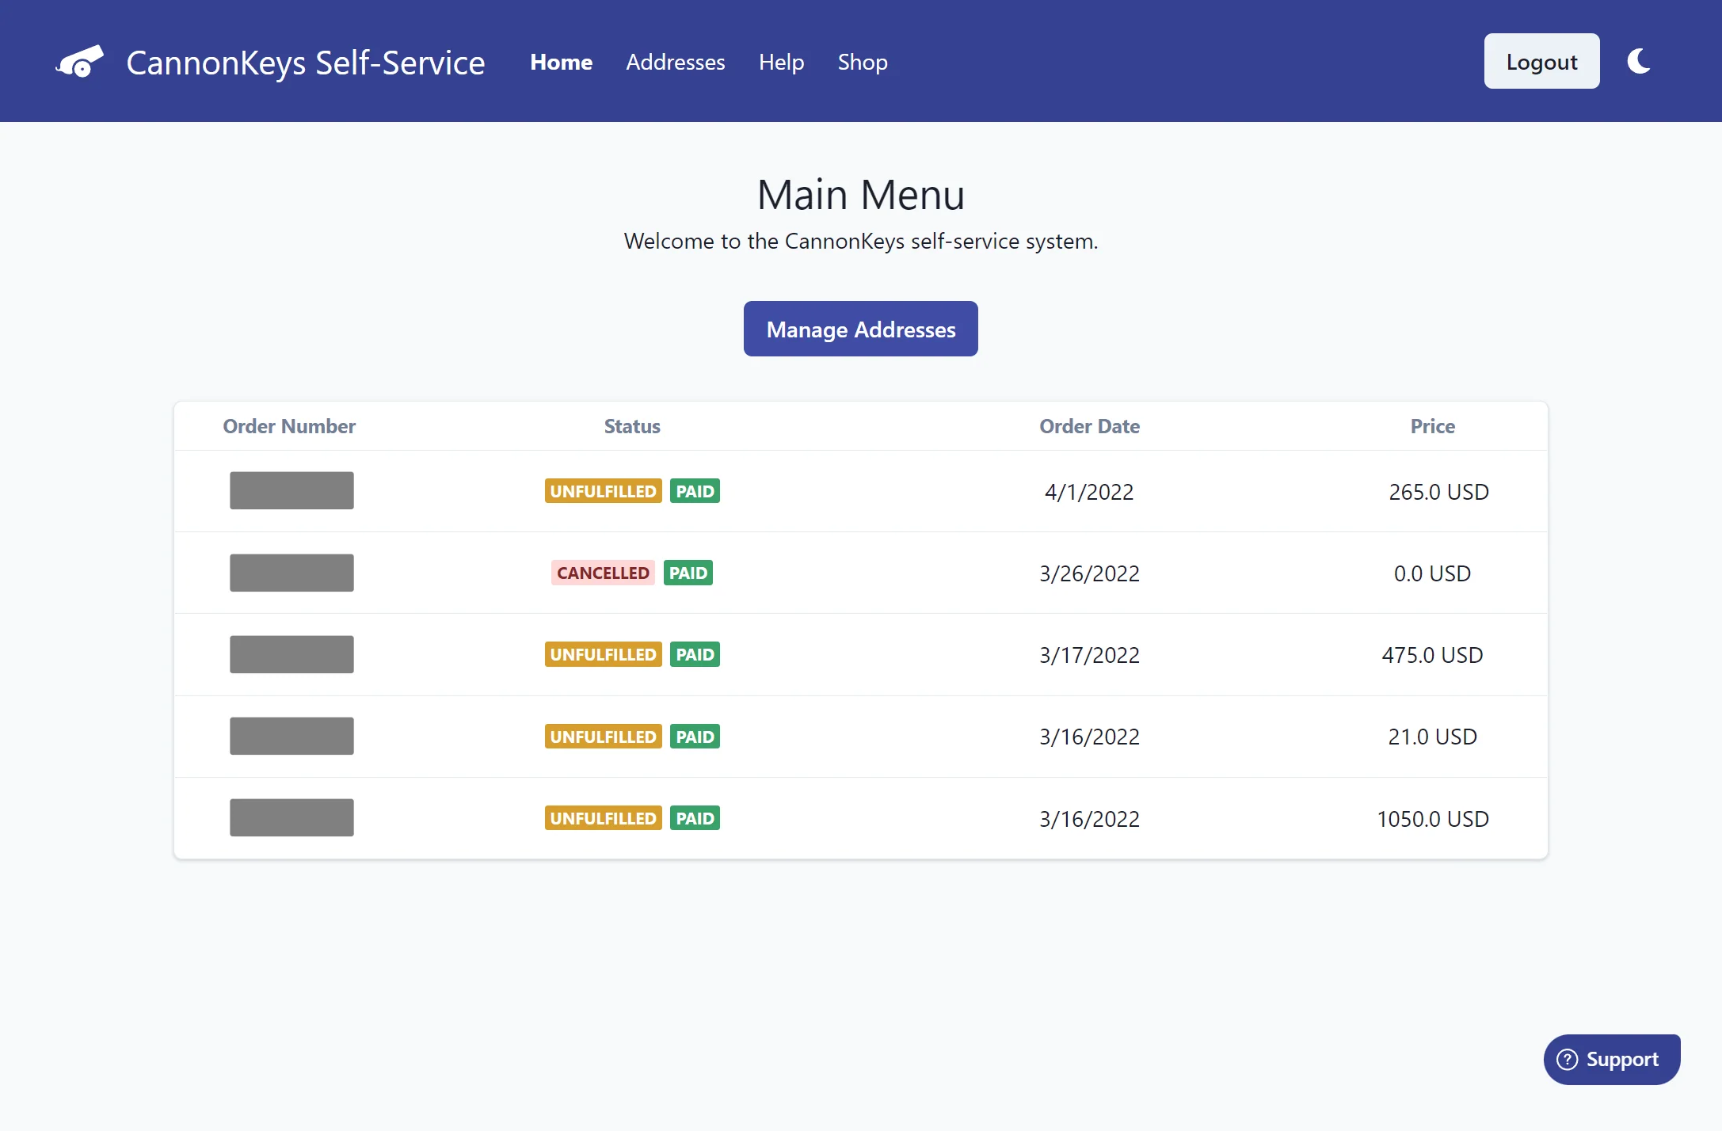Viewport: 1722px width, 1131px height.
Task: Open the order number priced 475.0 USD
Action: tap(291, 654)
